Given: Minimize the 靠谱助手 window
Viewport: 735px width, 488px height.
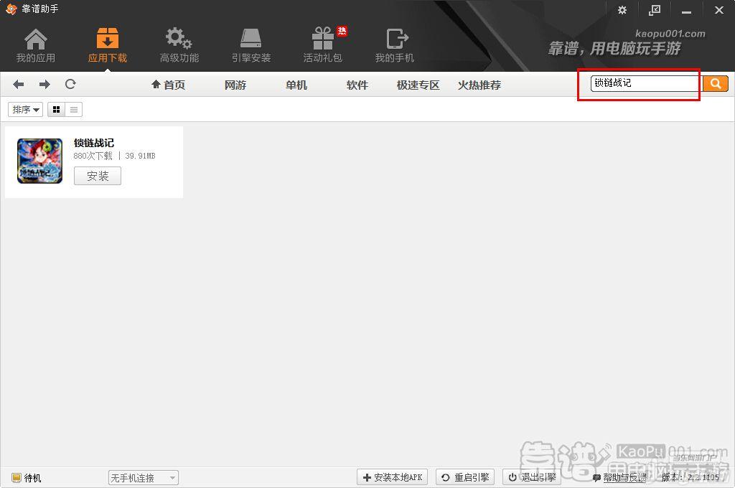Looking at the screenshot, I should [x=686, y=11].
